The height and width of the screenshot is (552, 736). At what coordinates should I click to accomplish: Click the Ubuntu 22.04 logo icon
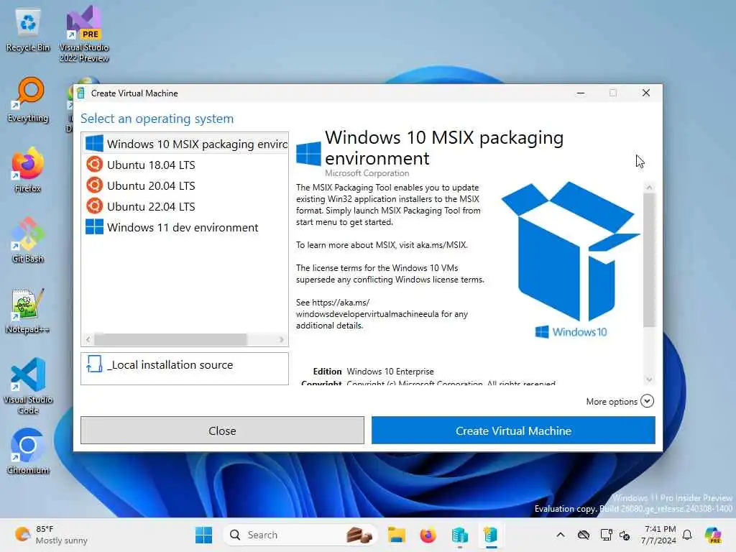94,206
